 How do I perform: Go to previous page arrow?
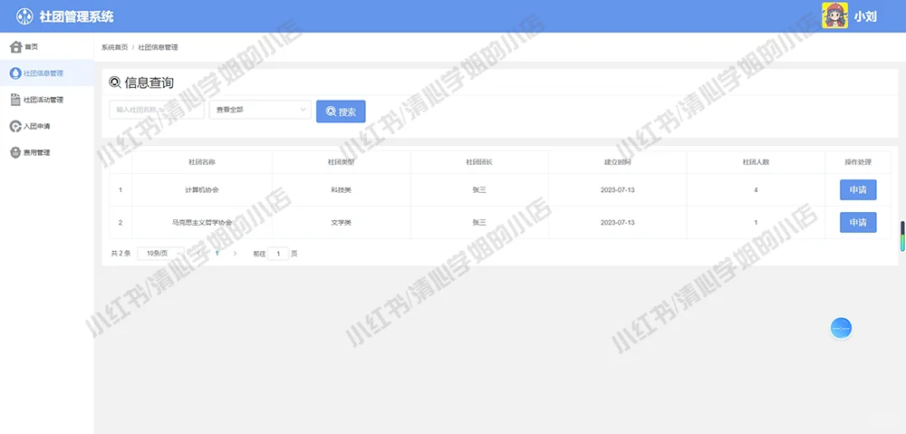(x=199, y=253)
